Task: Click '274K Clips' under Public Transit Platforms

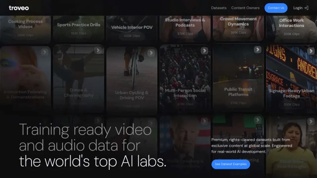Action: click(238, 103)
